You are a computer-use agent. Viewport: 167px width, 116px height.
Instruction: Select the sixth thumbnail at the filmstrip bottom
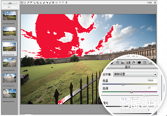(10, 93)
